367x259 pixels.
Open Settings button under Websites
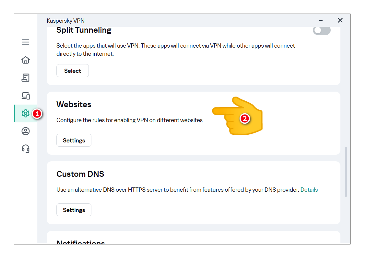click(74, 140)
